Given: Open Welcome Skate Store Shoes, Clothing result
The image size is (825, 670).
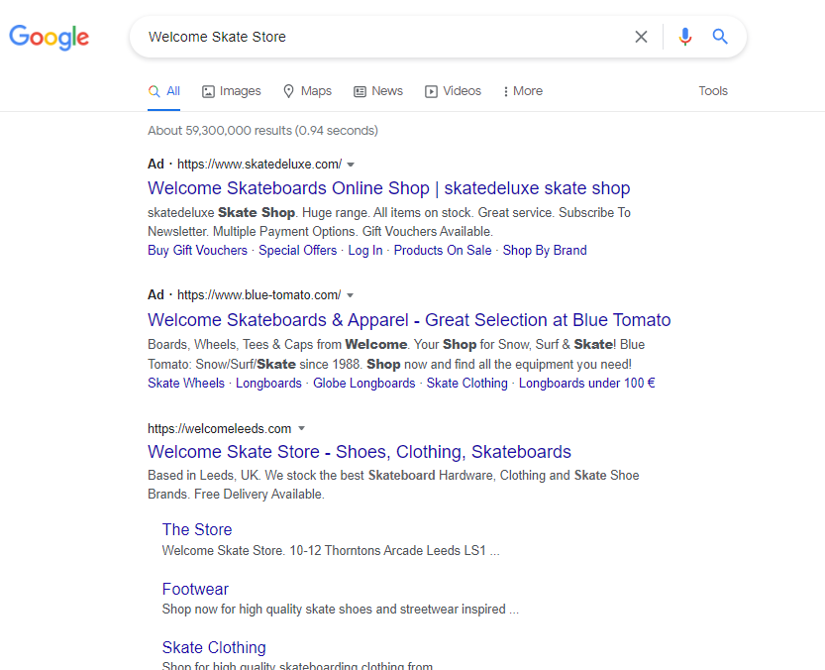Looking at the screenshot, I should point(360,451).
